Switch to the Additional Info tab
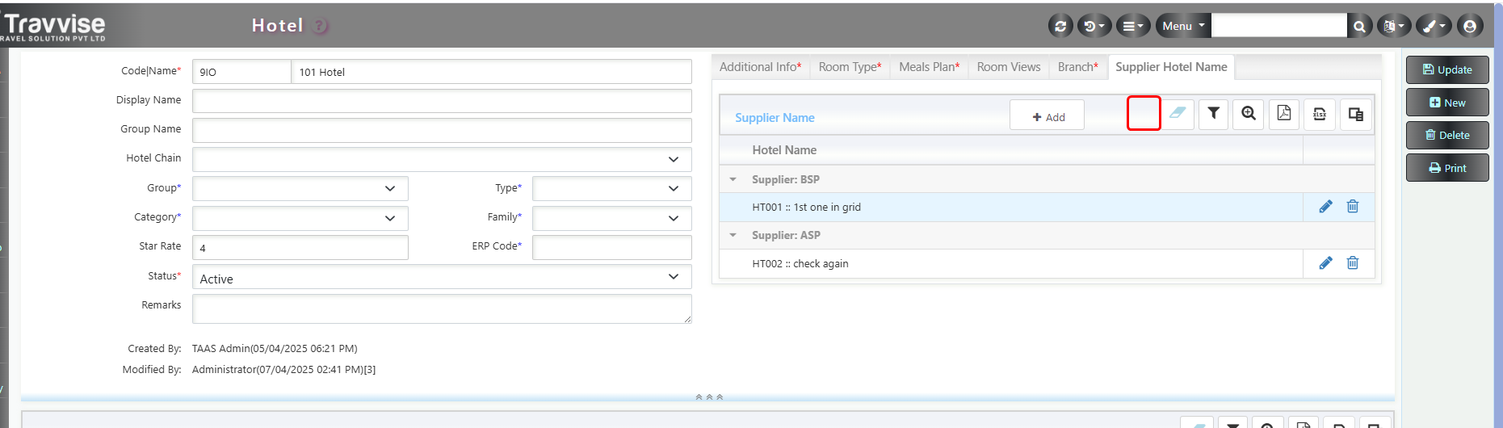This screenshot has height=428, width=1503. [x=760, y=67]
